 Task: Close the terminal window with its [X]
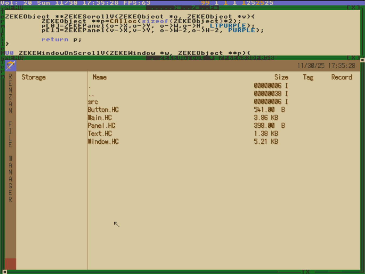tap(353, 7)
